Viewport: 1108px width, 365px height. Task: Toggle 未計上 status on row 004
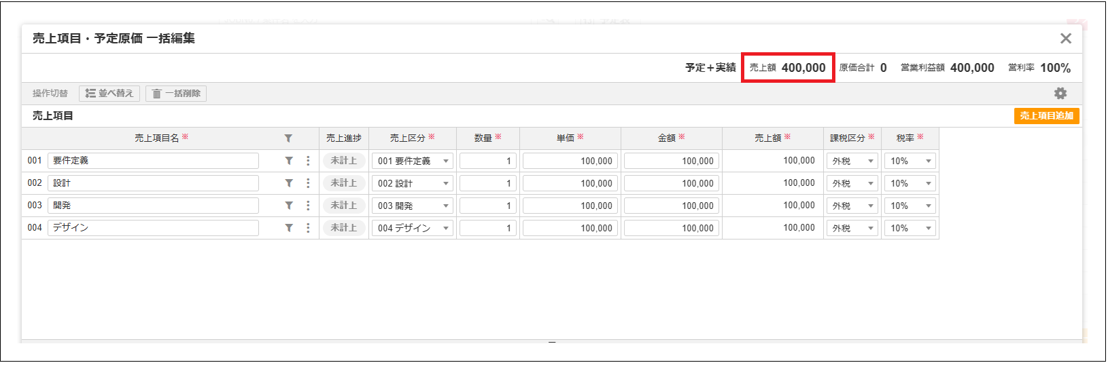coord(344,228)
